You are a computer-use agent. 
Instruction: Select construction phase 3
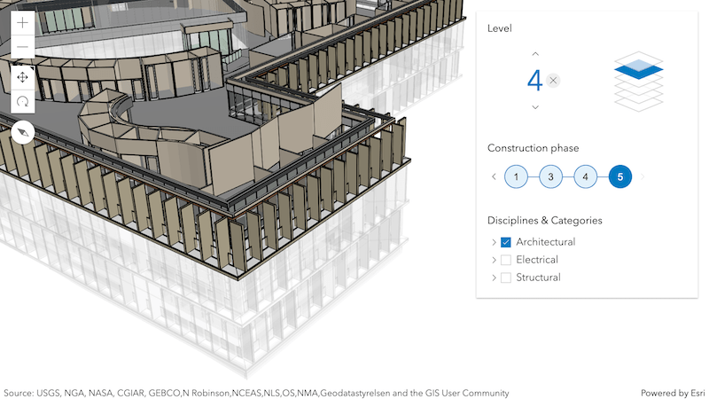click(550, 176)
